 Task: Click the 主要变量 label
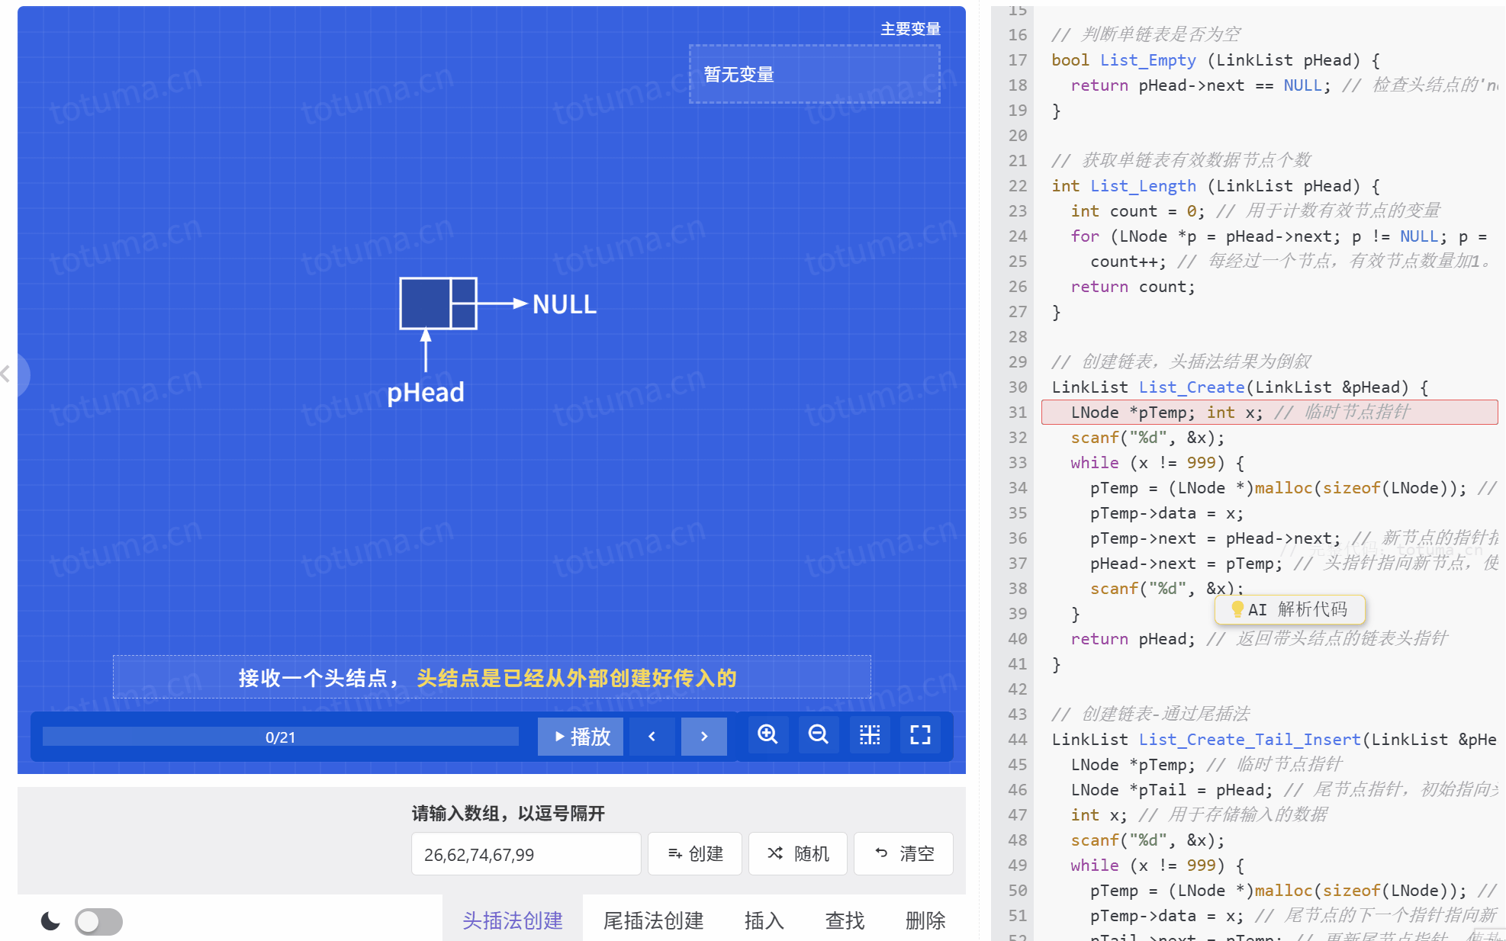point(911,29)
